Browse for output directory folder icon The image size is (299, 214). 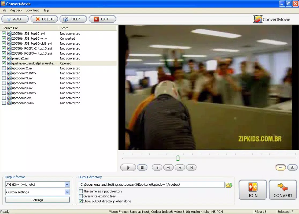tap(229, 185)
